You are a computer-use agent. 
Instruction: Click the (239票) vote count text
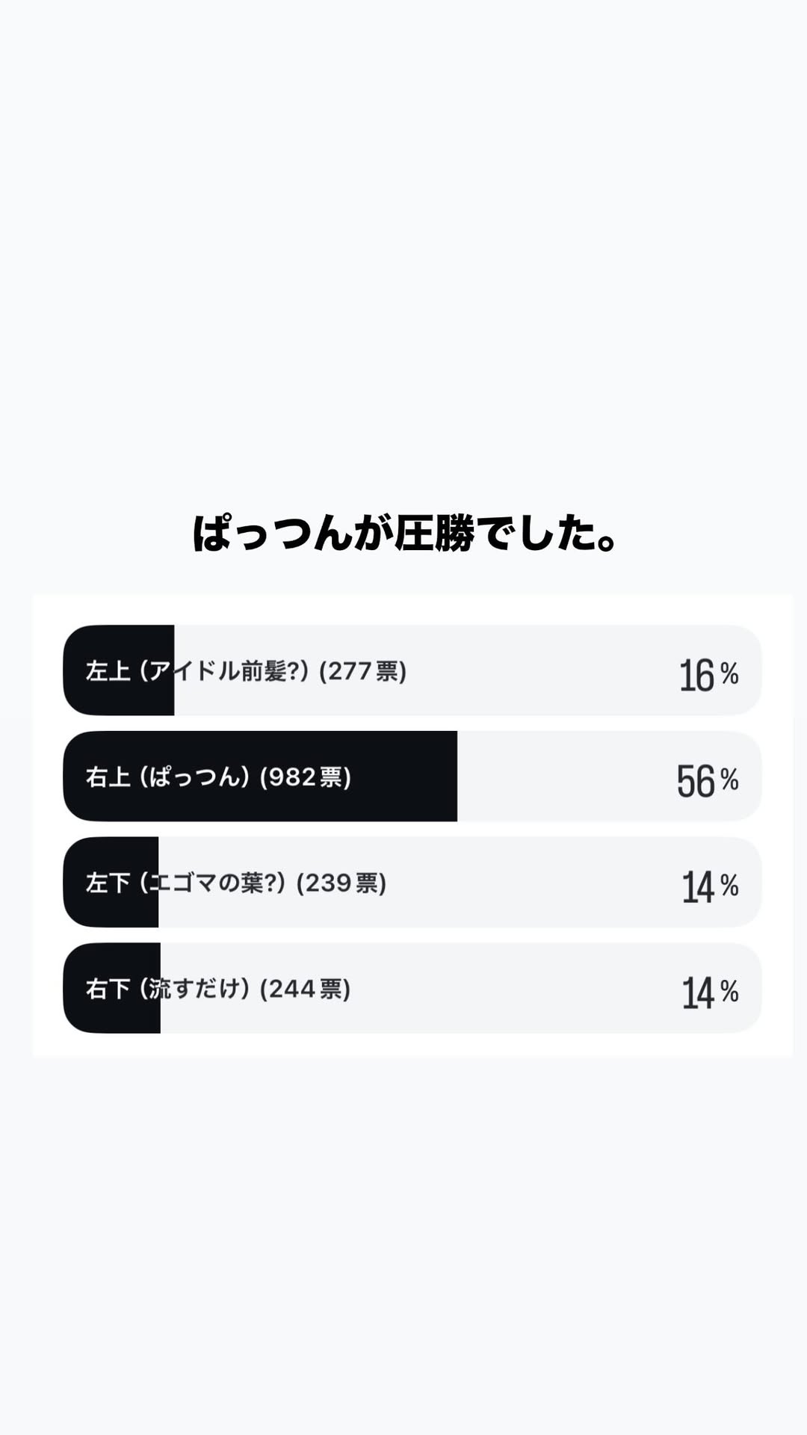pos(341,883)
